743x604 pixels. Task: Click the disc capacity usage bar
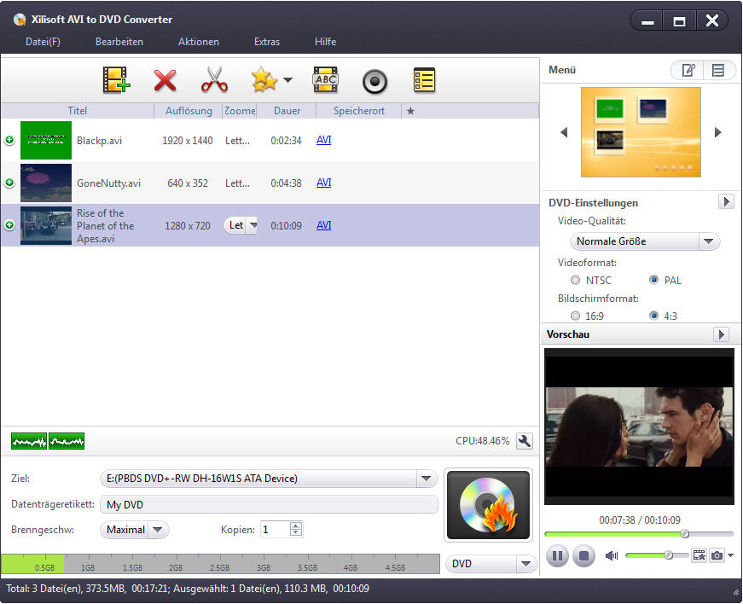pyautogui.click(x=220, y=564)
